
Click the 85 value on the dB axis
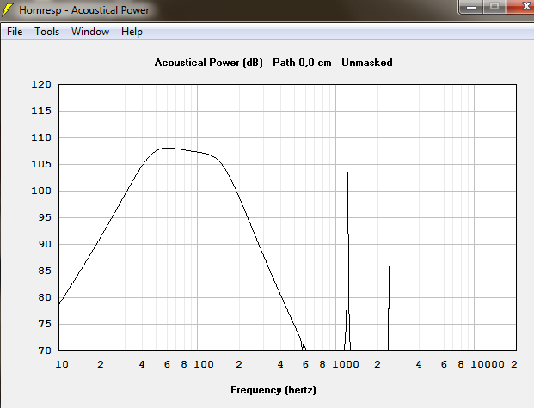pyautogui.click(x=45, y=271)
